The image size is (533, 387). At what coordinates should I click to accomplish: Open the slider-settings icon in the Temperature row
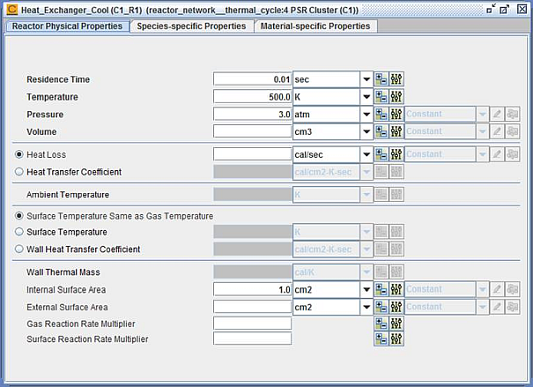[396, 97]
